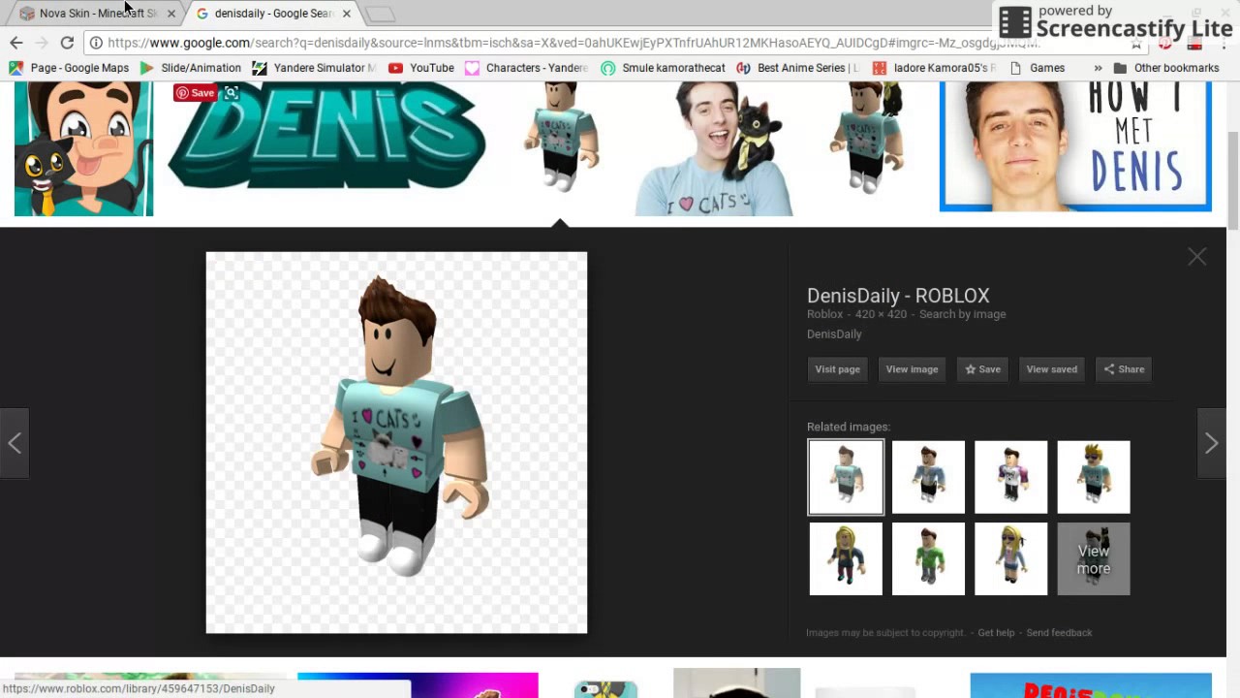Open the DenisDaily - ROBLOX title link
The image size is (1240, 698).
pyautogui.click(x=898, y=296)
